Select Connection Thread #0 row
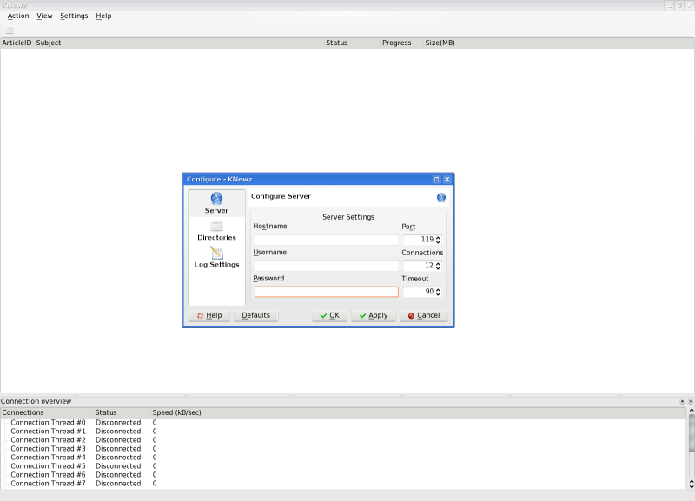Viewport: 695px width, 501px height. pyautogui.click(x=48, y=423)
